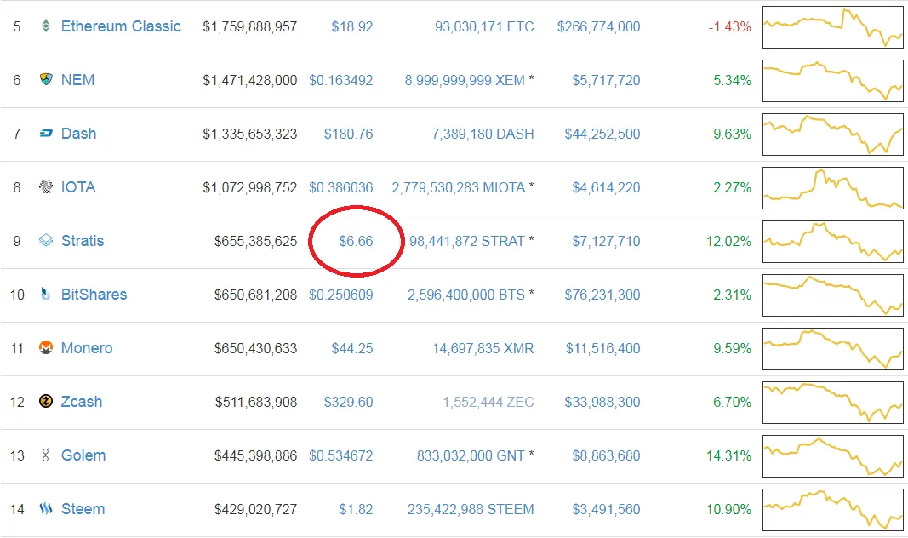Click Zcash market cap $511,683,908
Viewport: 908px width, 538px height.
click(x=256, y=402)
